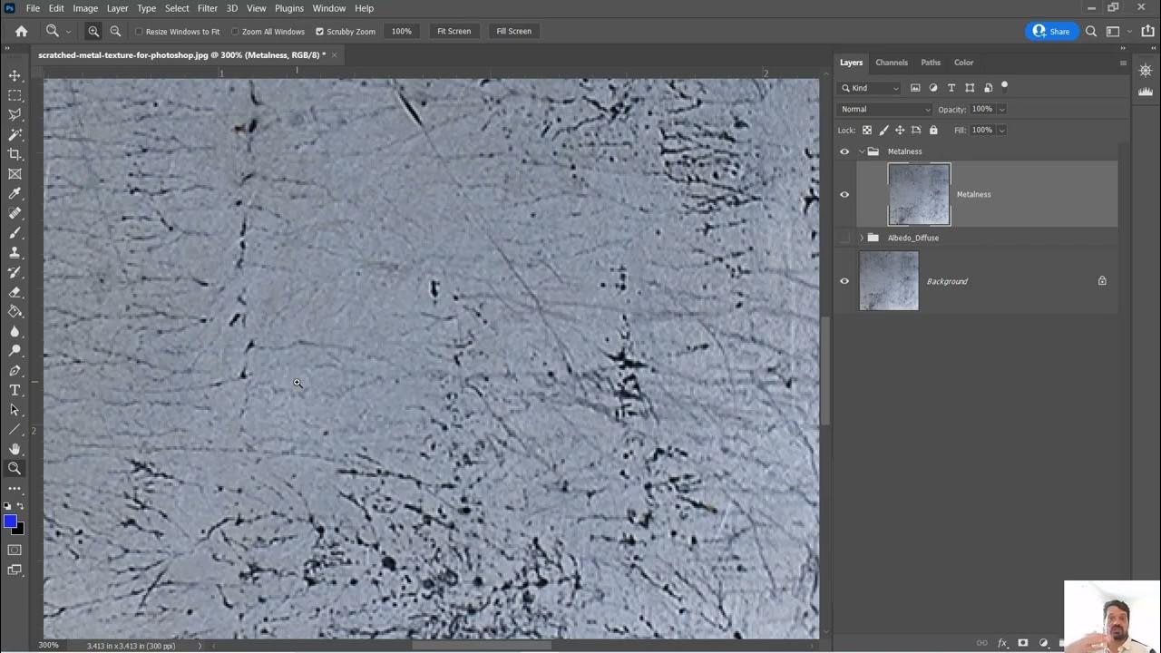Select the Paint Bucket tool
Screen dimensions: 1161x653
[15, 311]
